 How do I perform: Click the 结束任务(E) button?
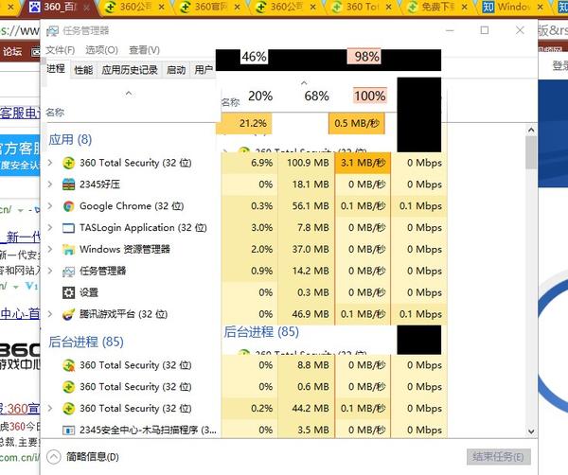pos(499,457)
